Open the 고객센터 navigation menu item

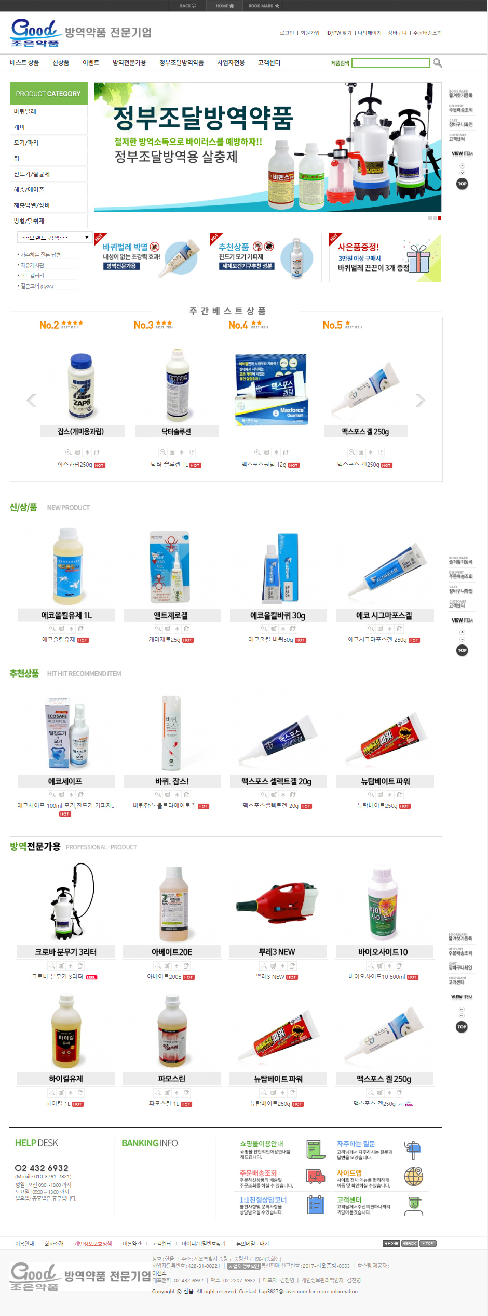269,63
